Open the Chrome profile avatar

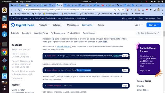coord(159,10)
